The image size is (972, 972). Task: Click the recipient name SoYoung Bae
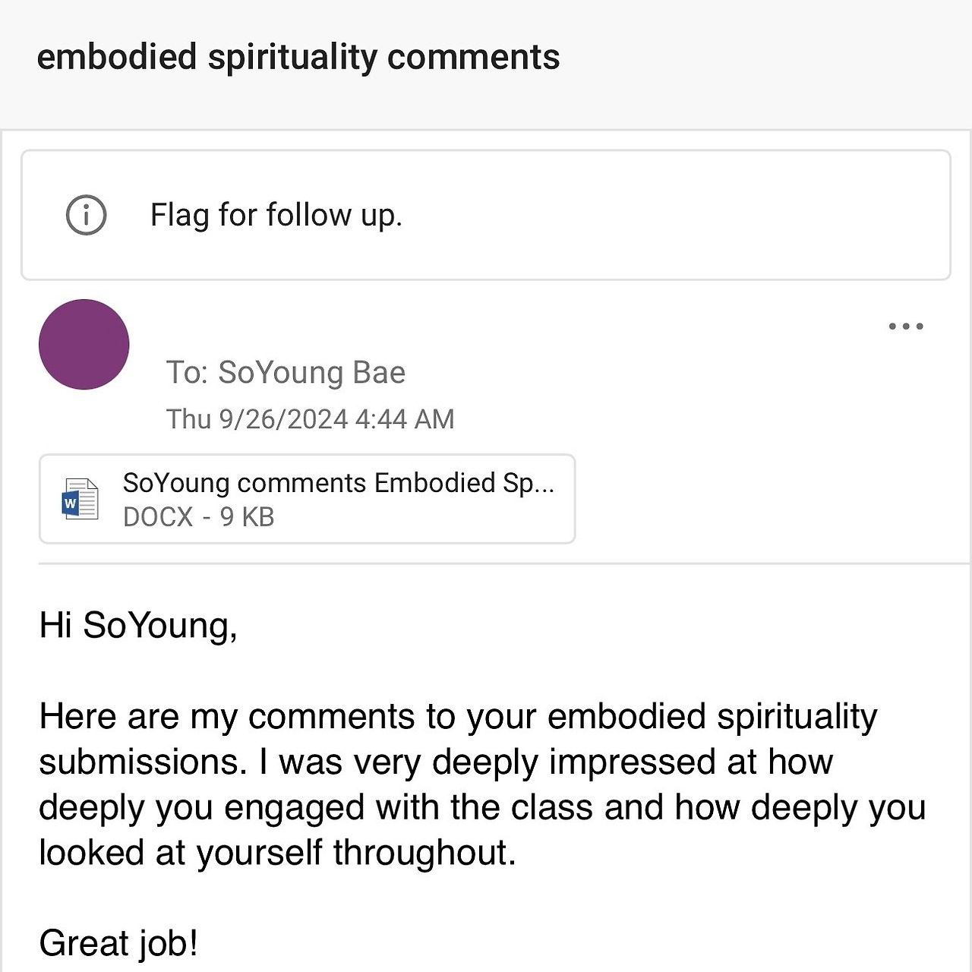[x=311, y=372]
